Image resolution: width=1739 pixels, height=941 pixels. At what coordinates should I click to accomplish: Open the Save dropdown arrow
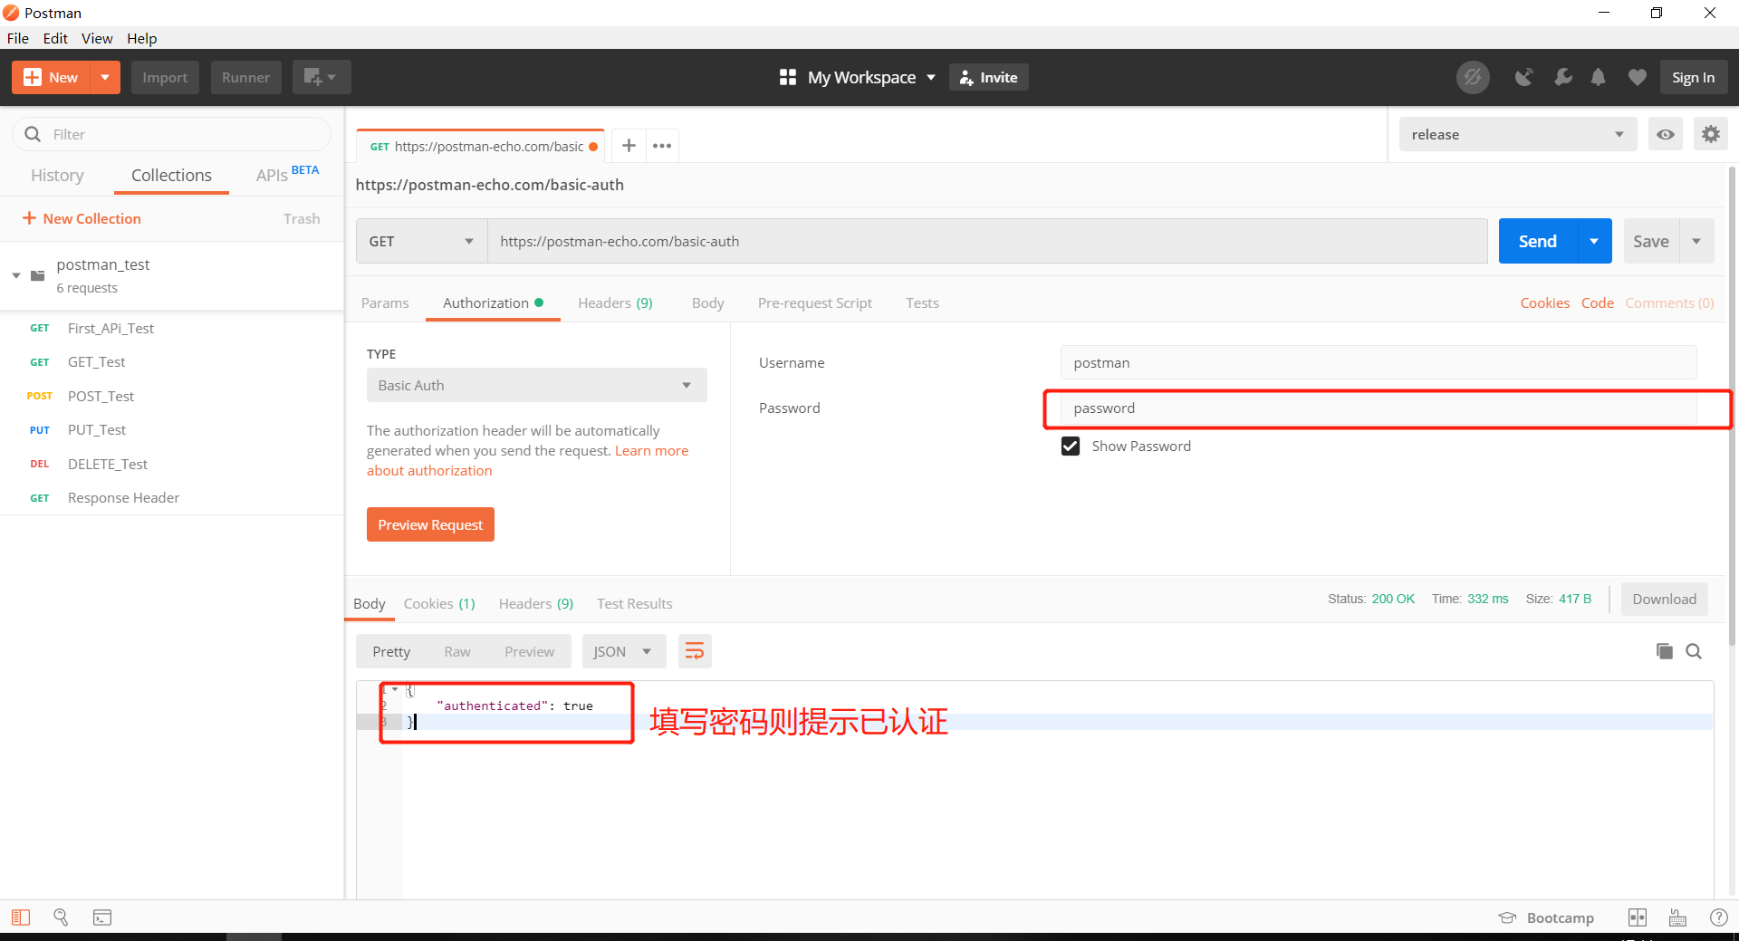tap(1696, 241)
